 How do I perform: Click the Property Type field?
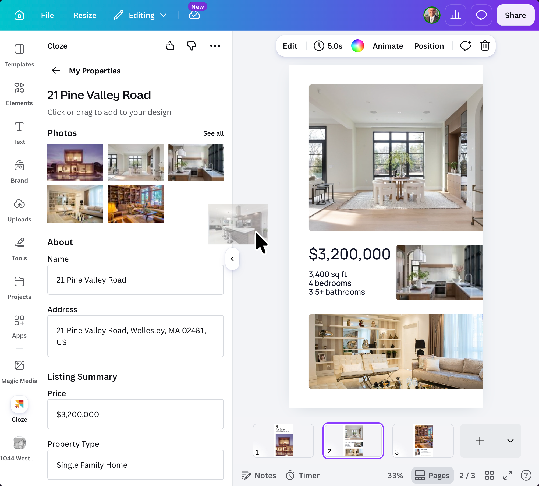point(136,465)
